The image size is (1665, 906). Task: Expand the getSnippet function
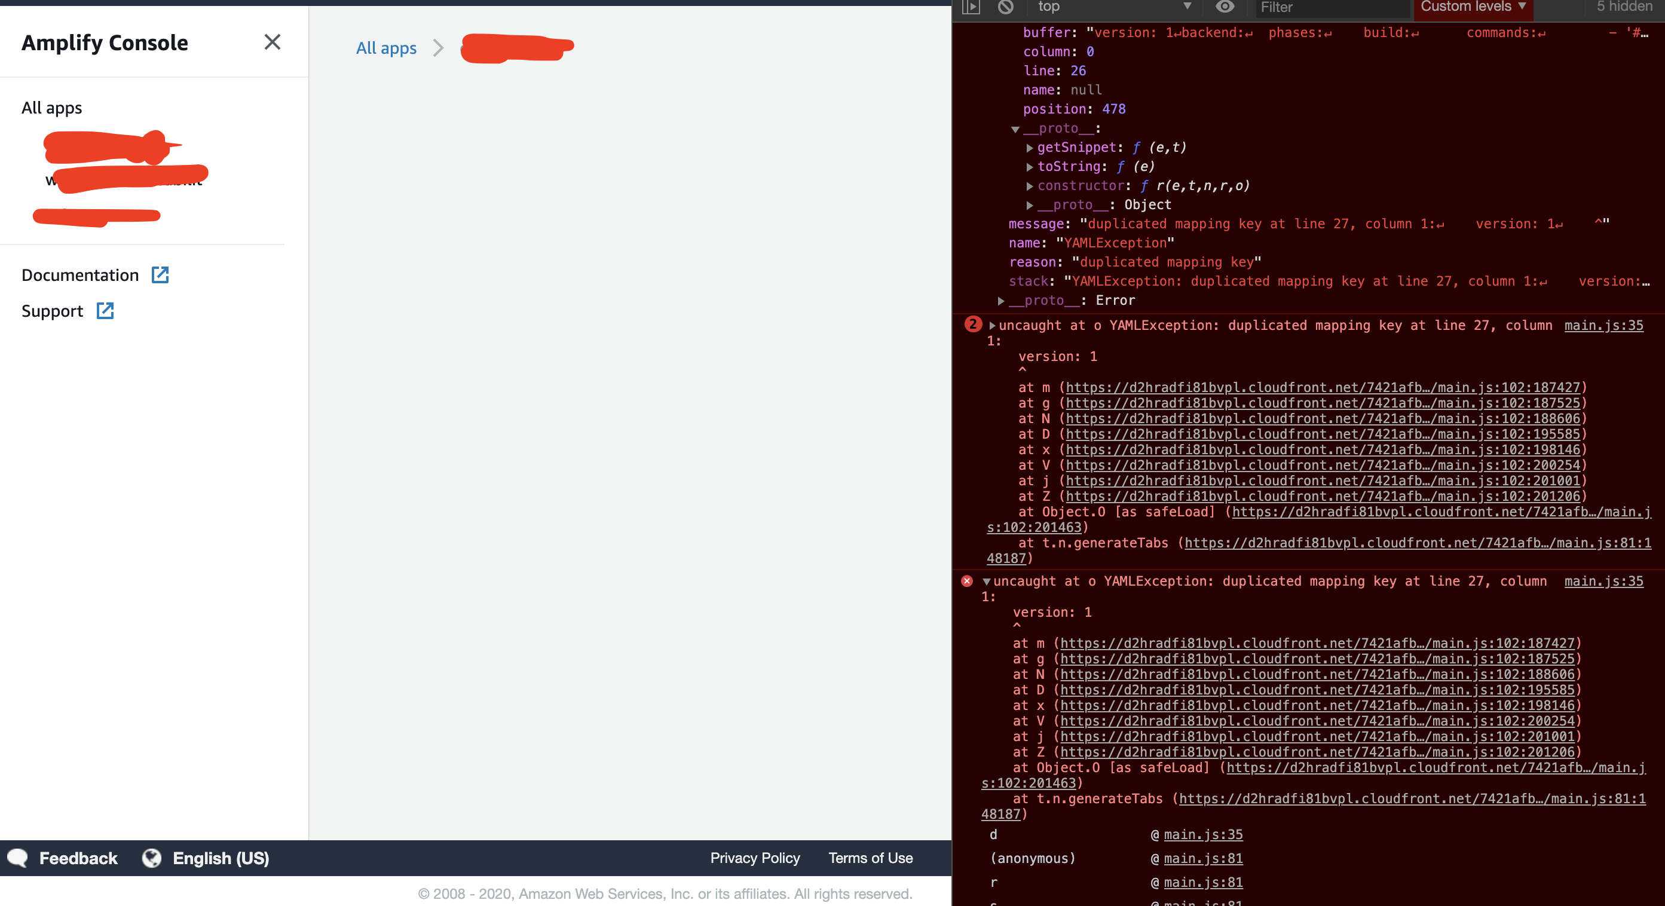coord(1030,148)
